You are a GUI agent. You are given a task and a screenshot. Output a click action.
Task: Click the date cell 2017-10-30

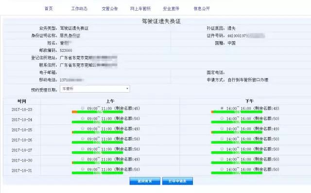[22, 161]
